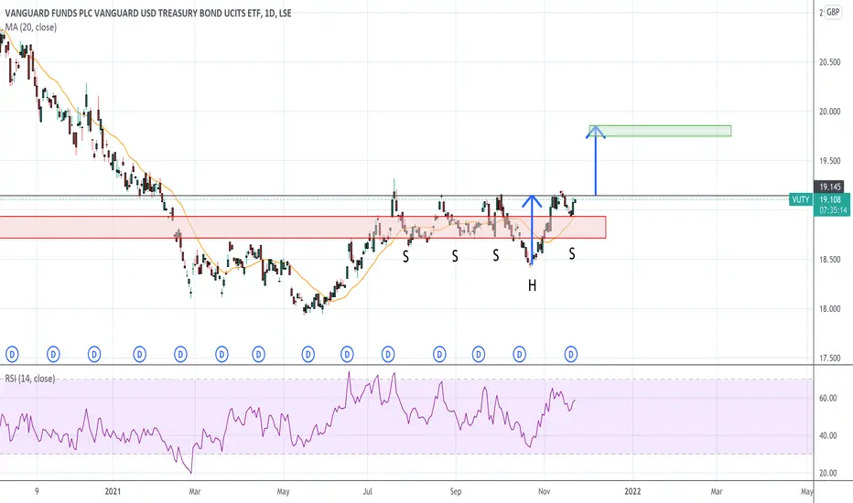Click the Jul date axis label
This screenshot has height=503, width=853.
click(368, 492)
